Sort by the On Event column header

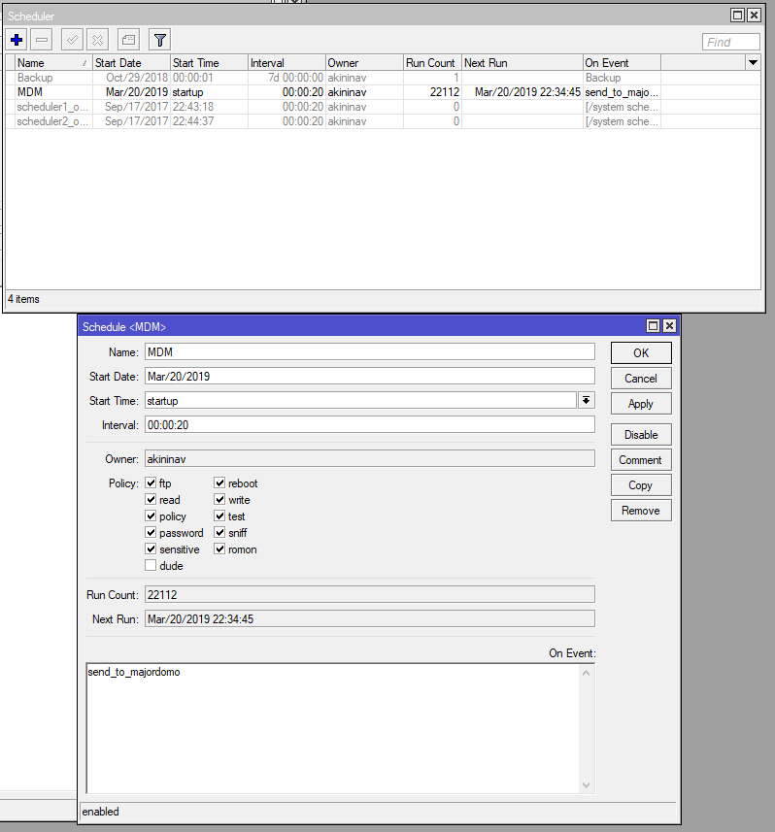(623, 62)
